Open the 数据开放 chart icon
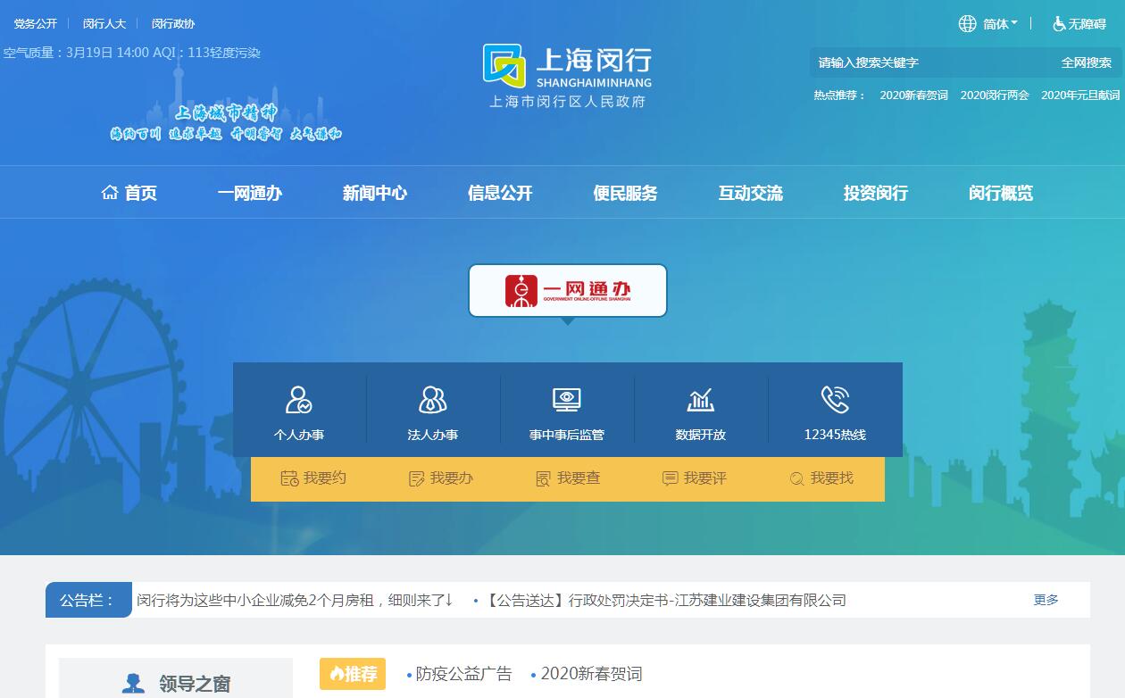The width and height of the screenshot is (1125, 698). point(700,400)
